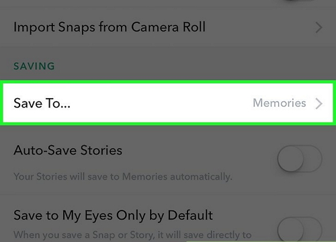The image size is (336, 242).
Task: Tap 'Your Stories will save to Memories automatically' text
Action: [123, 177]
